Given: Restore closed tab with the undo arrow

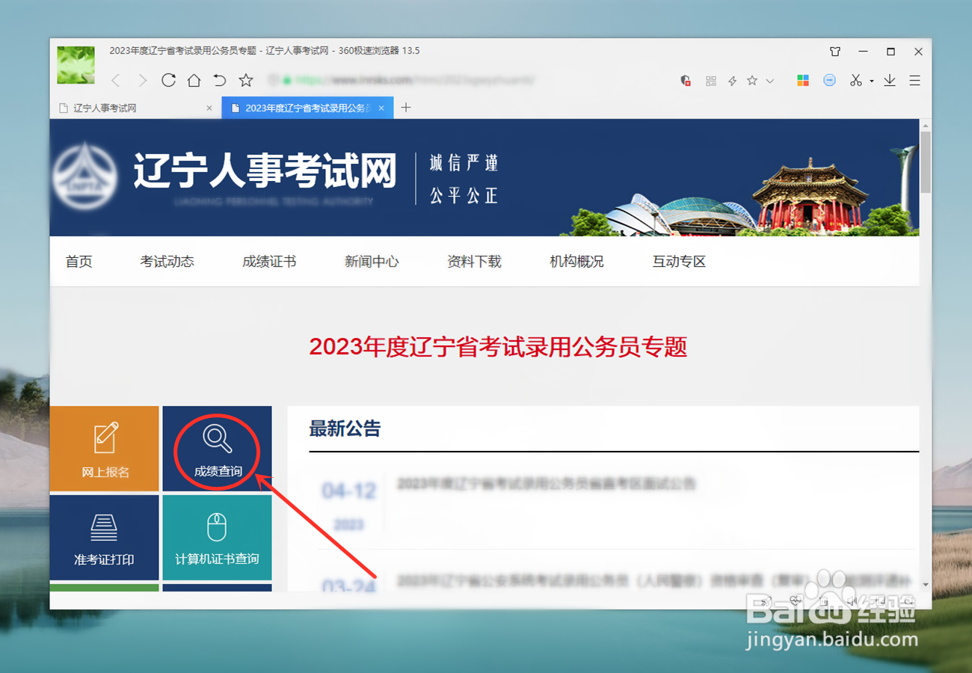Looking at the screenshot, I should pyautogui.click(x=220, y=80).
